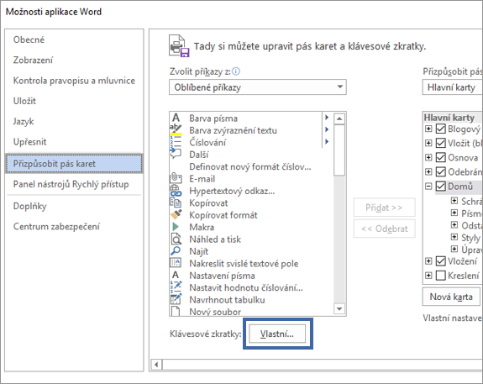Choose the Hypertextový odkaz globe icon
483x384 pixels.
click(x=176, y=191)
